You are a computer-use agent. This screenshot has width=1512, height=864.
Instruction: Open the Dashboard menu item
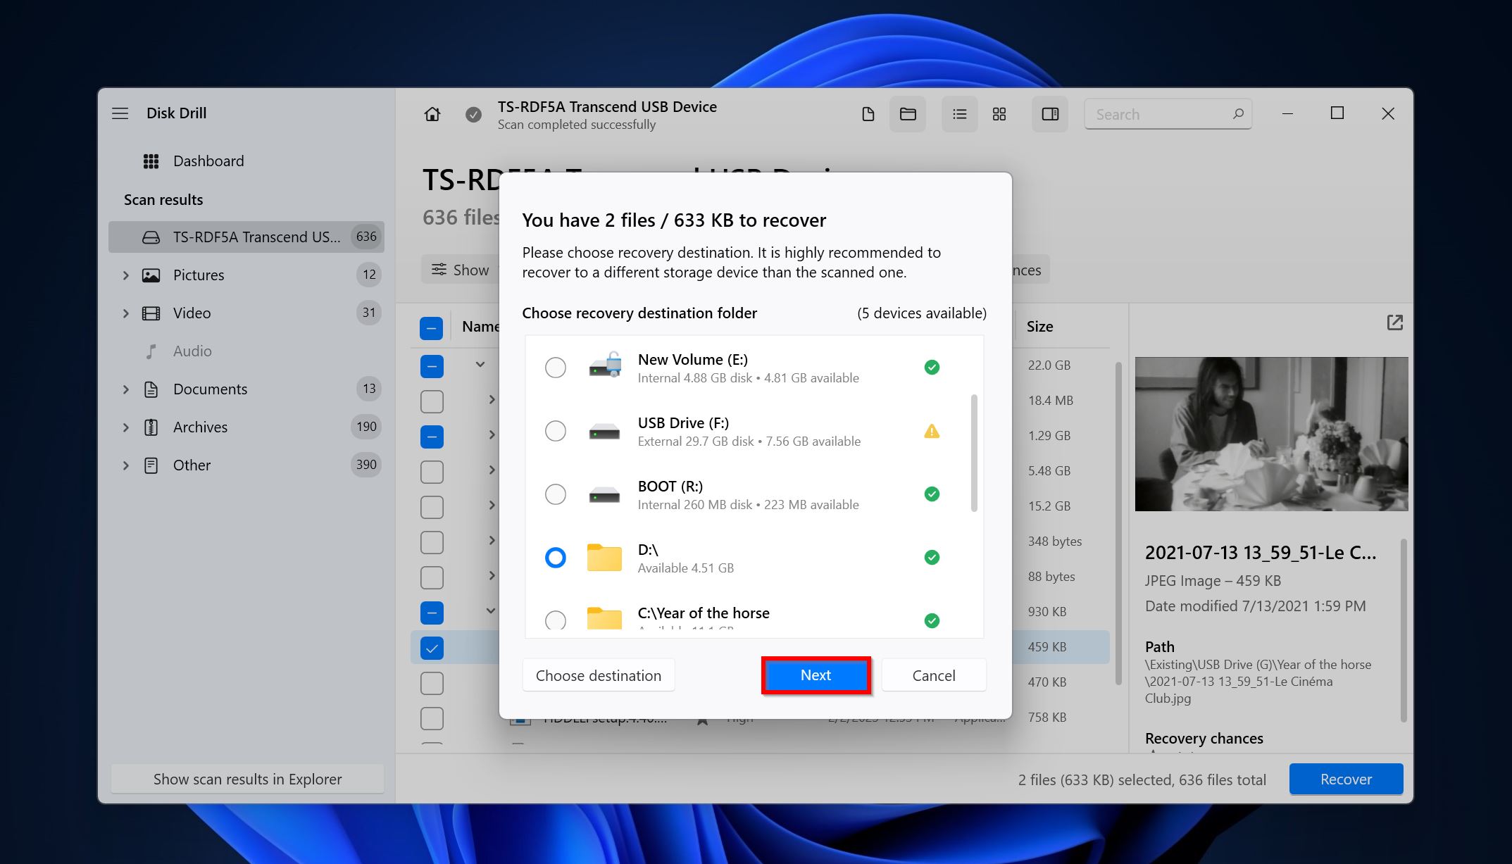tap(208, 160)
